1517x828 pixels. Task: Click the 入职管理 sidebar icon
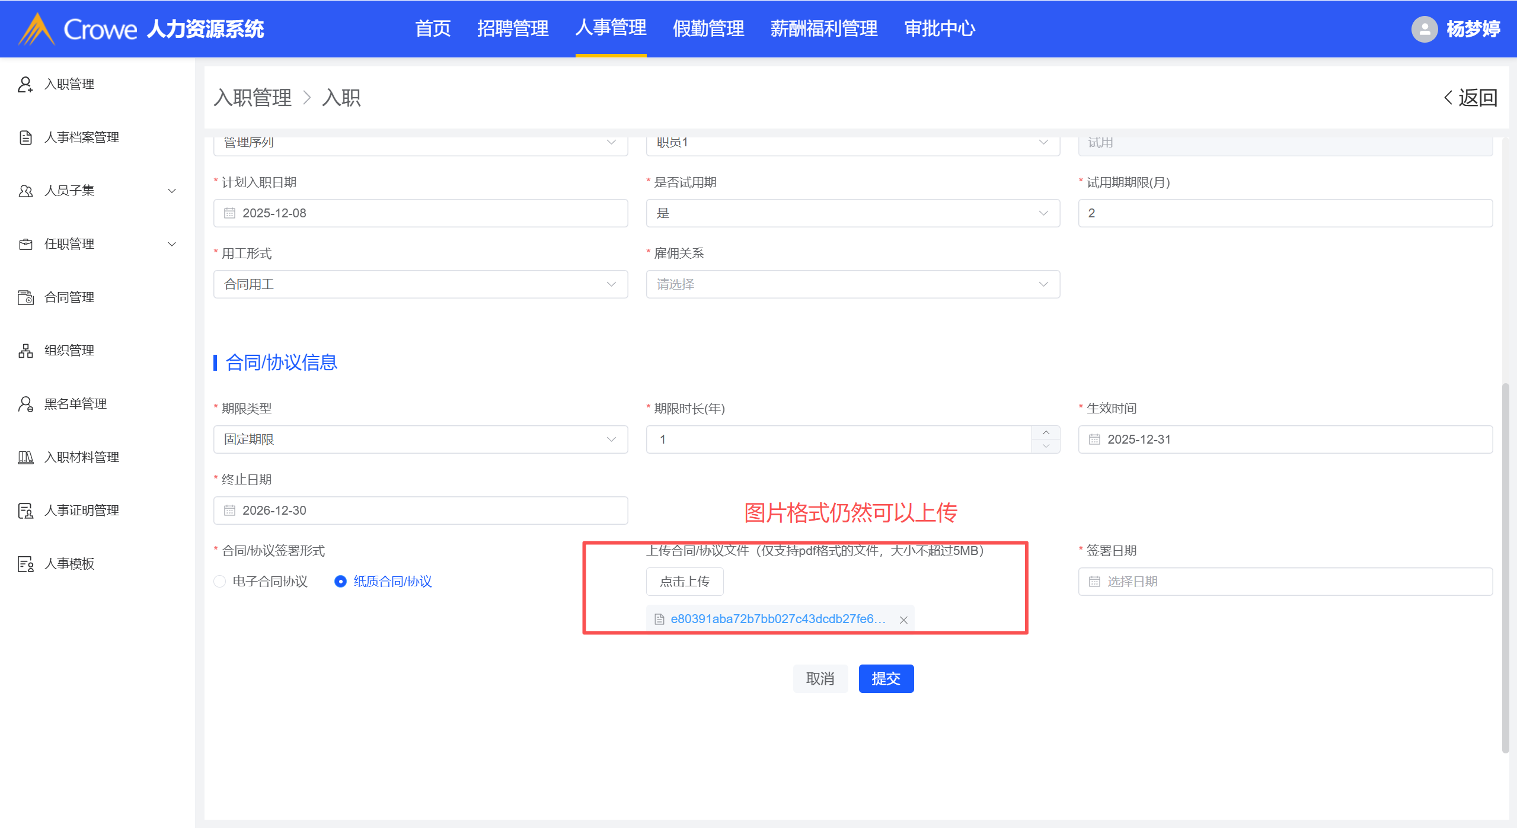coord(25,84)
